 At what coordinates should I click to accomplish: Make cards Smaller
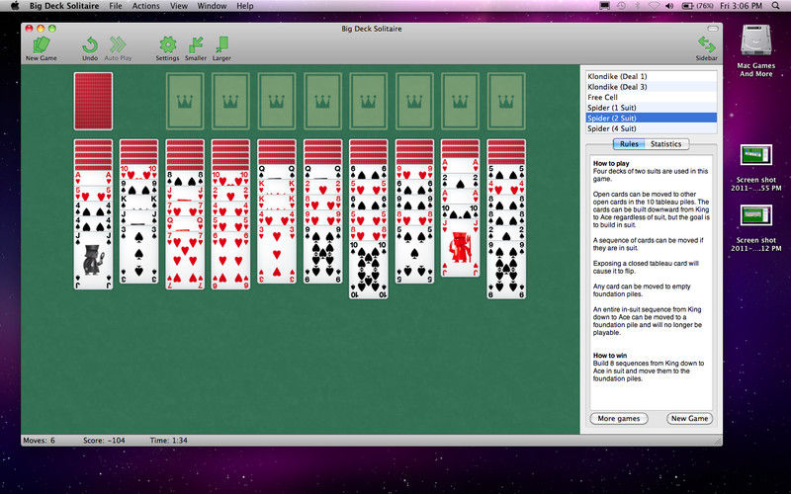point(196,48)
